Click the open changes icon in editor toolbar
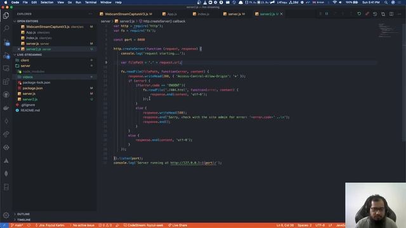 click(383, 14)
